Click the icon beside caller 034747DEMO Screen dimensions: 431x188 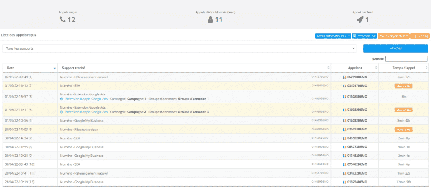[345, 86]
